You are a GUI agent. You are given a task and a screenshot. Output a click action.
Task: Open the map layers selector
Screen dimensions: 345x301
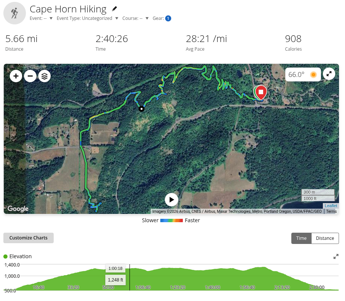44,76
